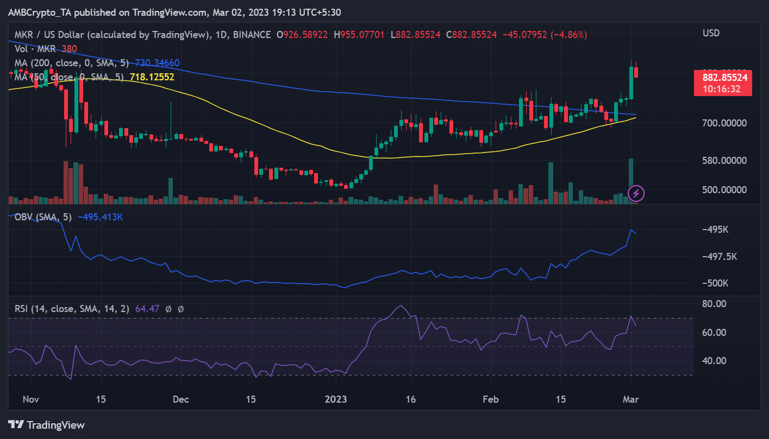Open the USD currency label on price axis

pyautogui.click(x=711, y=33)
